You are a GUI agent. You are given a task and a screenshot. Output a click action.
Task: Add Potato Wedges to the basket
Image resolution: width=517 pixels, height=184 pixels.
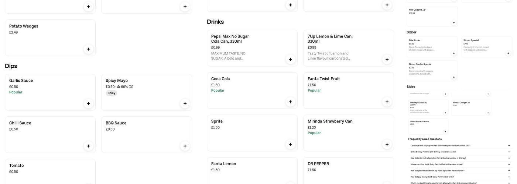click(88, 49)
